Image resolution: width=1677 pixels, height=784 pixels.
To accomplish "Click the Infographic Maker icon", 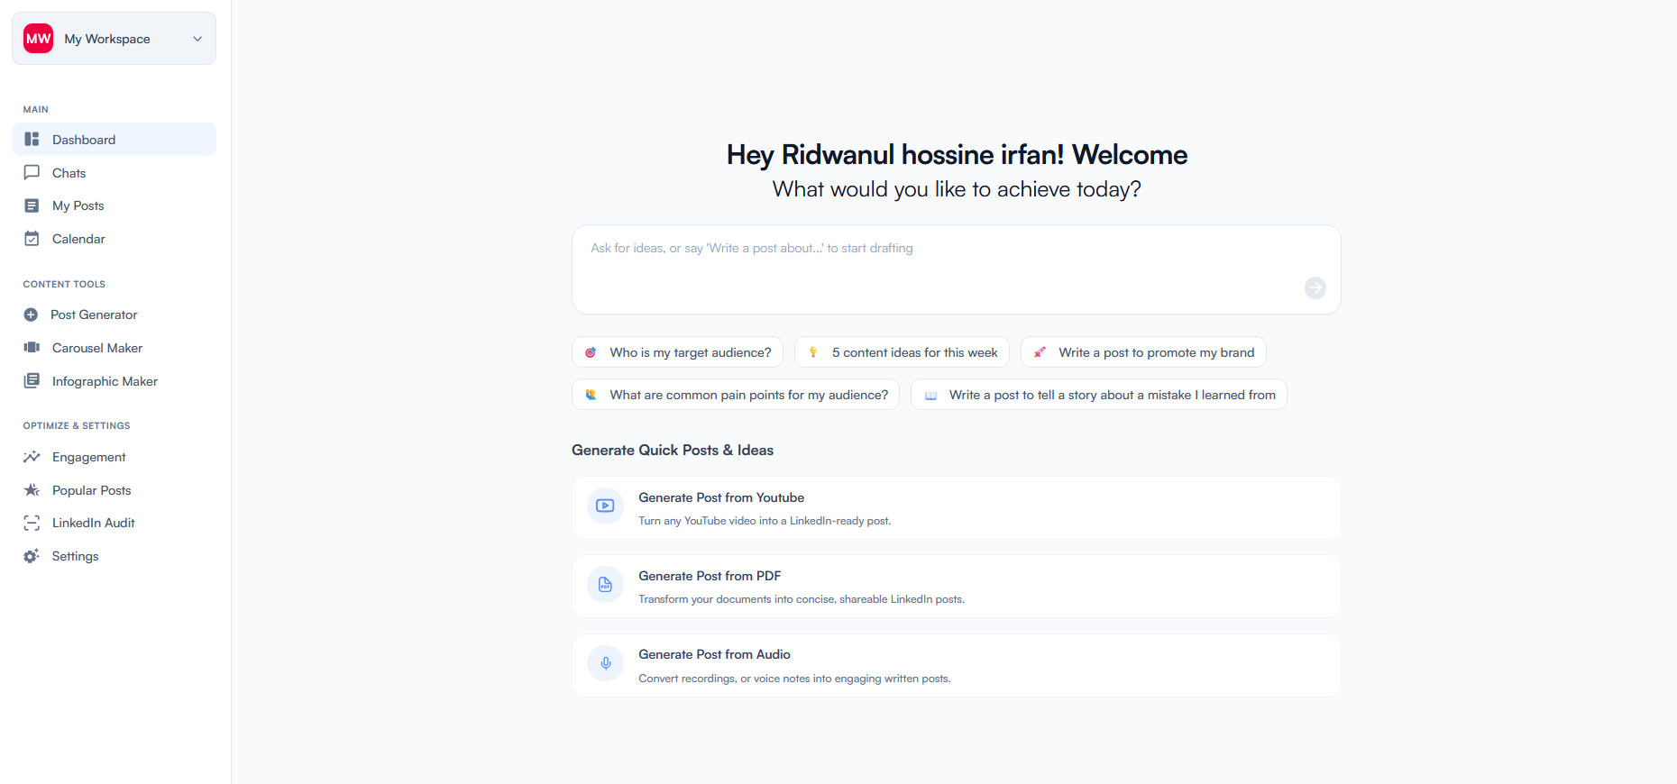I will pos(32,381).
